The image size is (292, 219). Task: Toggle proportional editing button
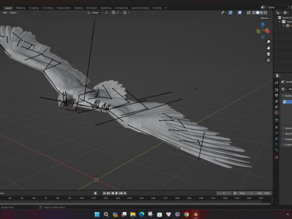125,13
